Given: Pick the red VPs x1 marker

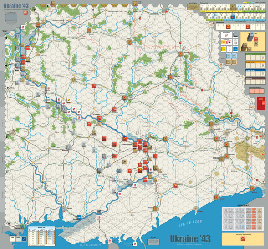Looking at the screenshot, I should coord(248,27).
